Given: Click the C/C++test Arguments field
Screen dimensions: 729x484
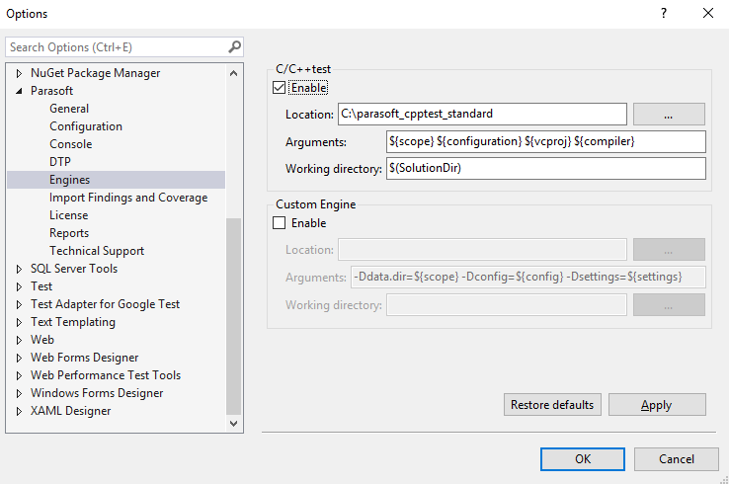Looking at the screenshot, I should [x=546, y=142].
